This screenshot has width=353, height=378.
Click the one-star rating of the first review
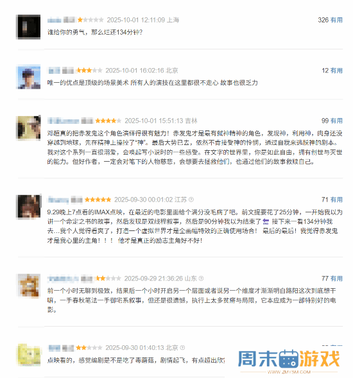pyautogui.click(x=90, y=20)
